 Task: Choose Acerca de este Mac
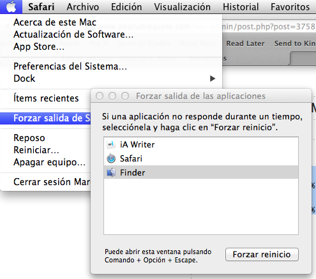(55, 22)
